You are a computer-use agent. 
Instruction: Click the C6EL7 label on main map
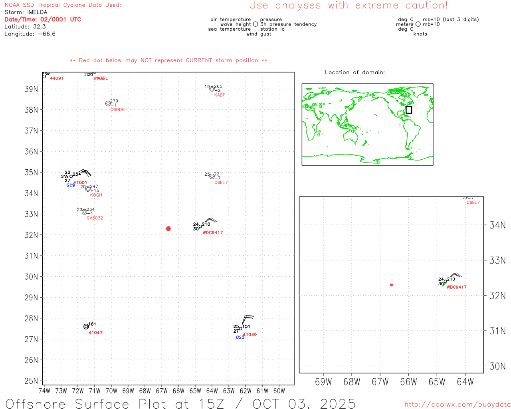221,183
